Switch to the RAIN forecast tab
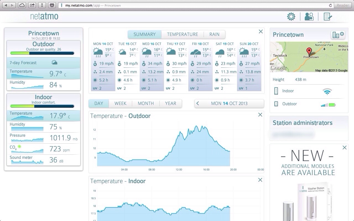The width and height of the screenshot is (354, 221). point(214,34)
